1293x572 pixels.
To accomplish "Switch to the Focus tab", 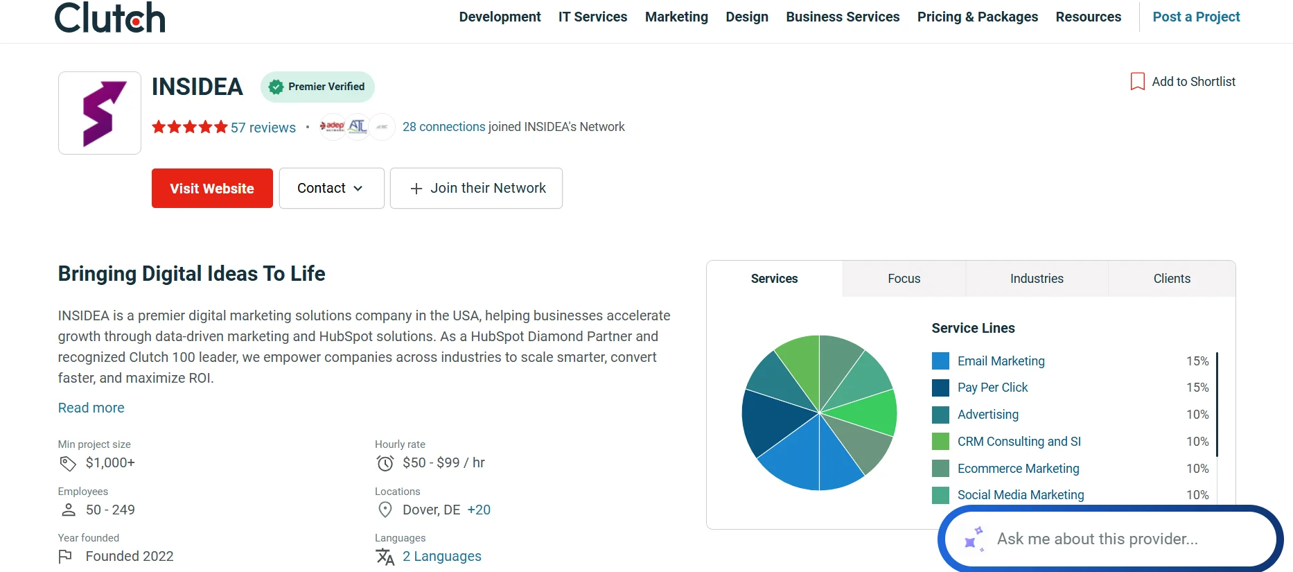I will [904, 279].
